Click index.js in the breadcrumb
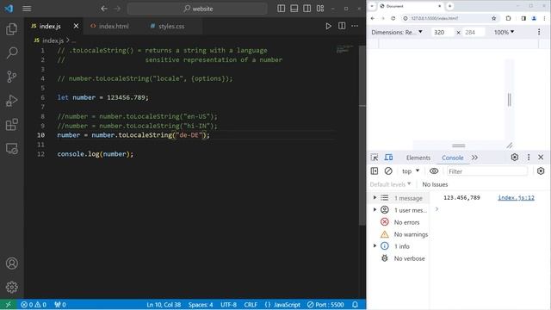Viewport: 551px width, 310px height. [53, 40]
